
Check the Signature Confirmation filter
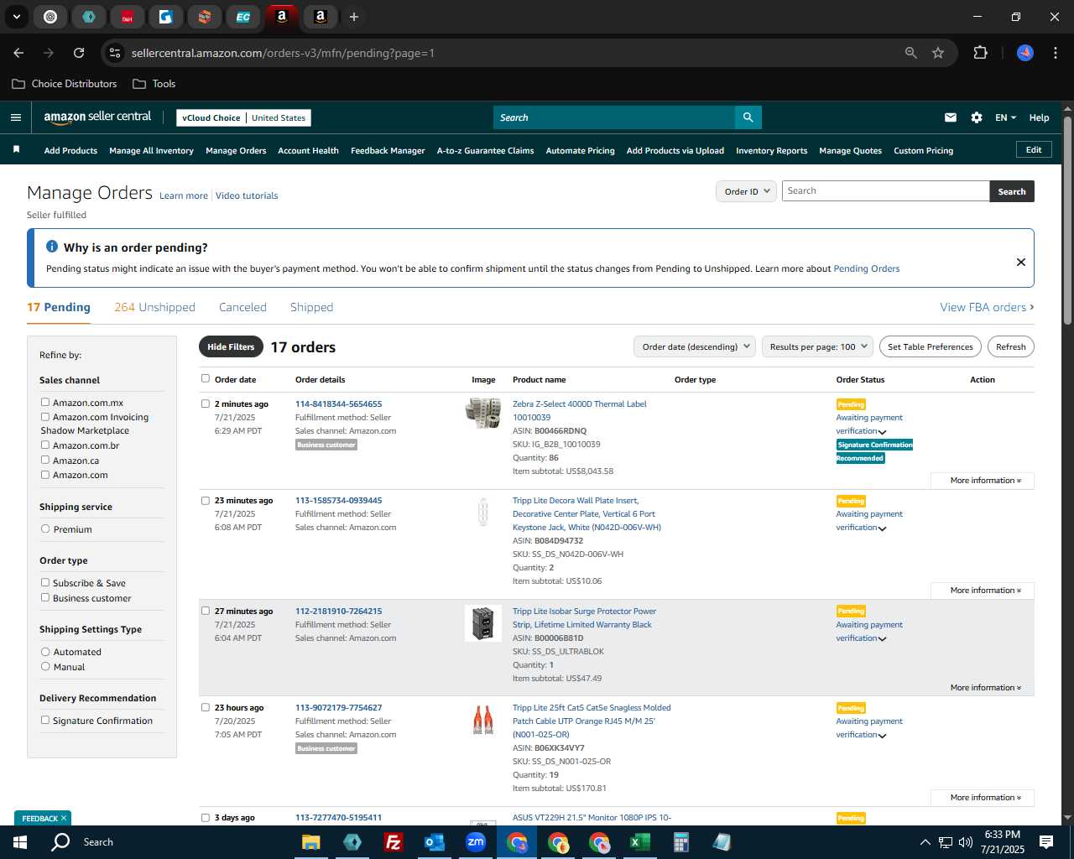(45, 721)
